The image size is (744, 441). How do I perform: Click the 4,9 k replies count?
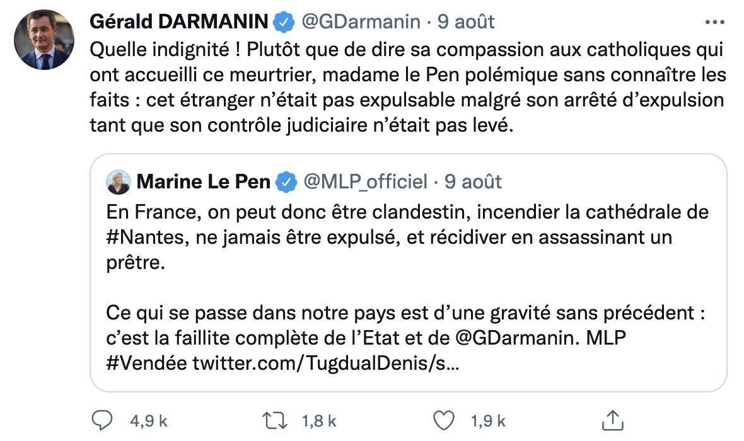pos(148,420)
